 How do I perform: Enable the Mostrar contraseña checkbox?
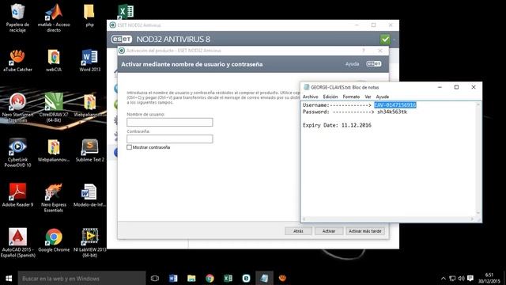click(129, 147)
